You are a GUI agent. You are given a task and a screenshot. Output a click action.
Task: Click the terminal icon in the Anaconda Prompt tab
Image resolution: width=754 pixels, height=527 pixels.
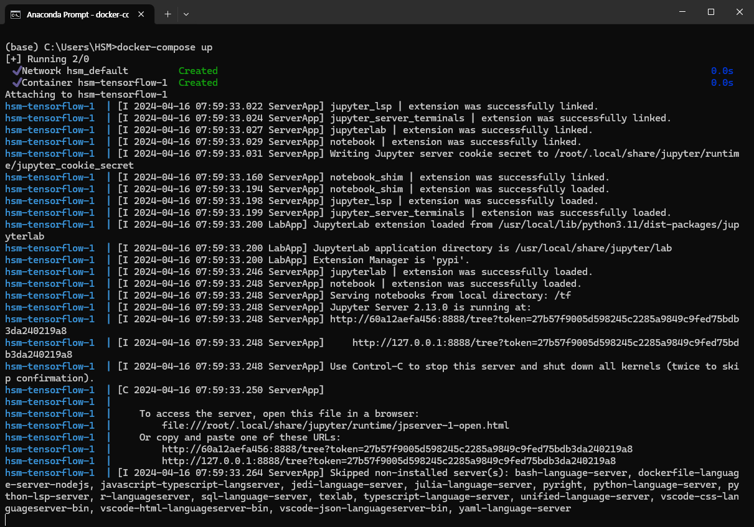click(x=15, y=14)
